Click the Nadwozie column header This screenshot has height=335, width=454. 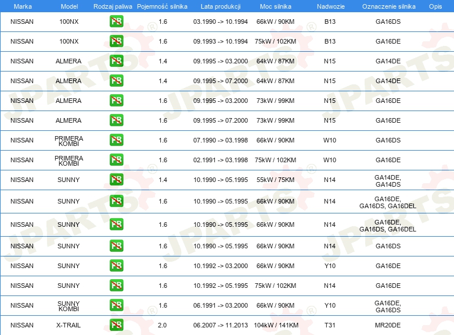click(331, 6)
